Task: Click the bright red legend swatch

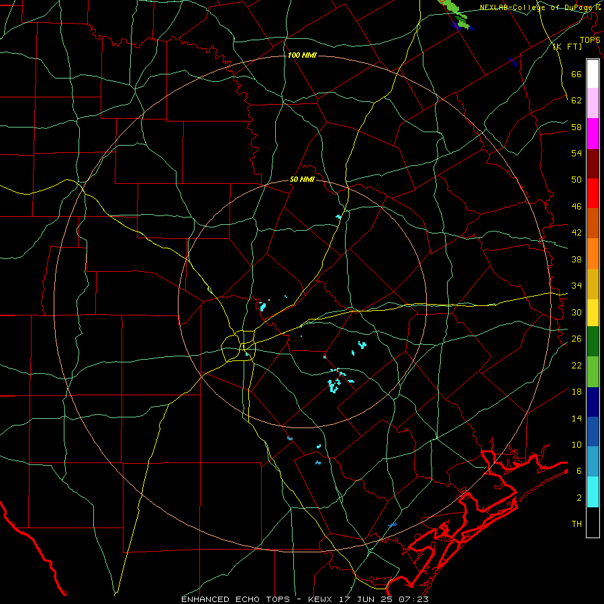Action: tap(593, 193)
